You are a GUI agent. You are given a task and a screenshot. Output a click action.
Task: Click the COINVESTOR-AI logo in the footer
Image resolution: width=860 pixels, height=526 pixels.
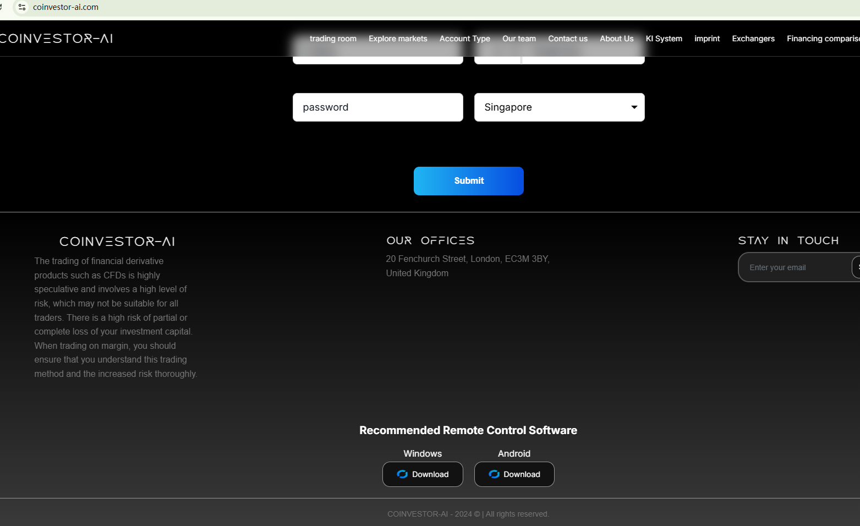[x=117, y=242]
